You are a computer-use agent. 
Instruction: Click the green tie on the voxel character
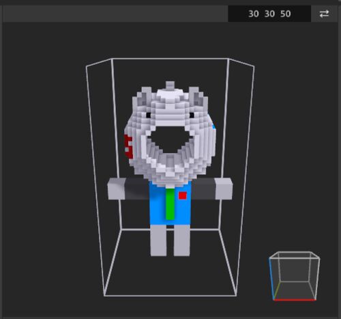[170, 204]
